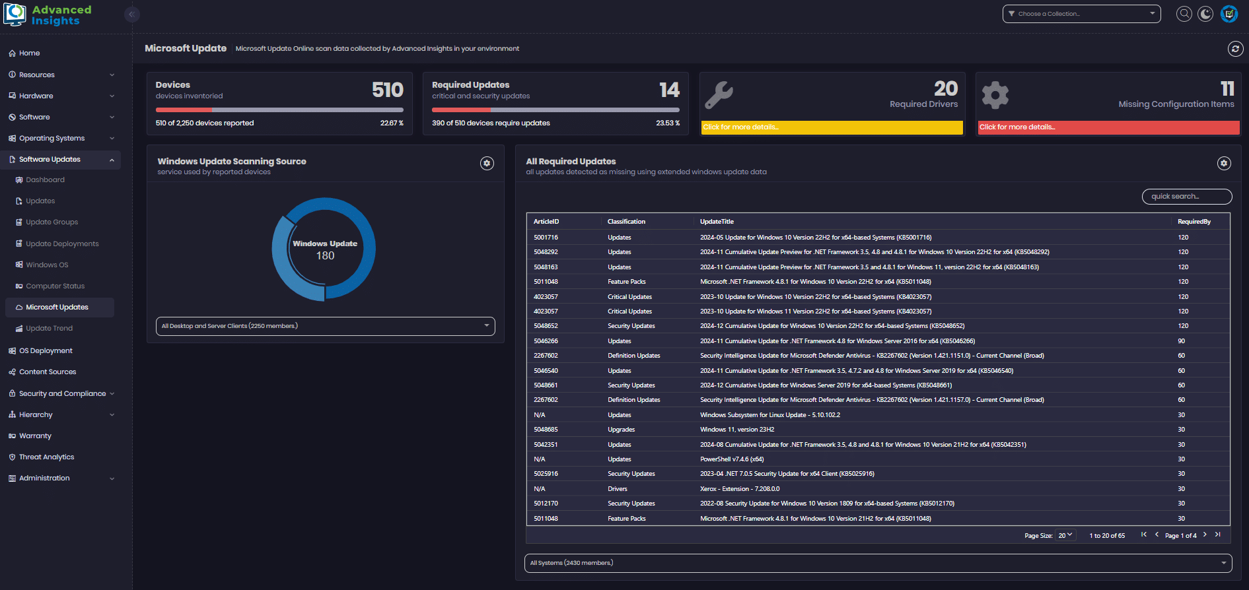
Task: Collapse the Software Updates menu section
Action: (112, 160)
